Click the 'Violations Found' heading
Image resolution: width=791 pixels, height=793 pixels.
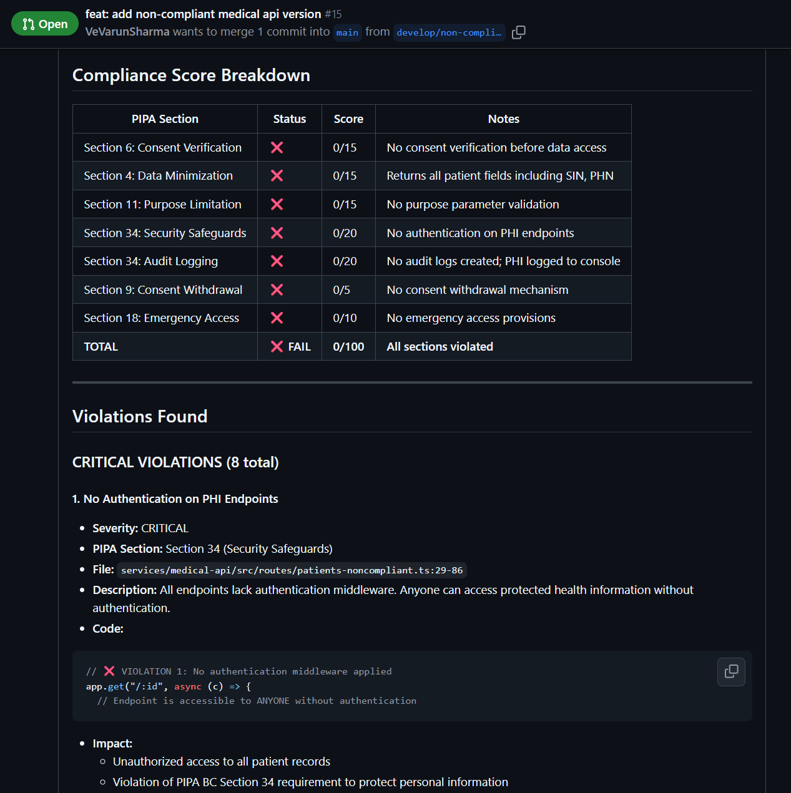[x=140, y=416]
